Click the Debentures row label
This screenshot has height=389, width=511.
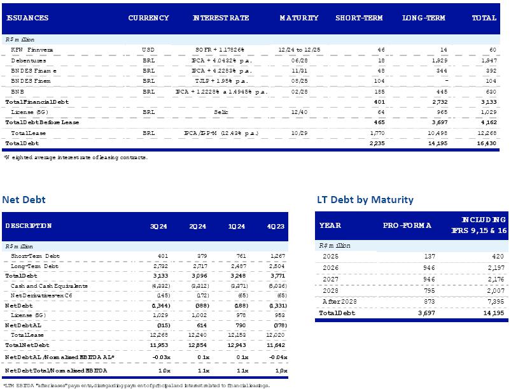tap(27, 60)
